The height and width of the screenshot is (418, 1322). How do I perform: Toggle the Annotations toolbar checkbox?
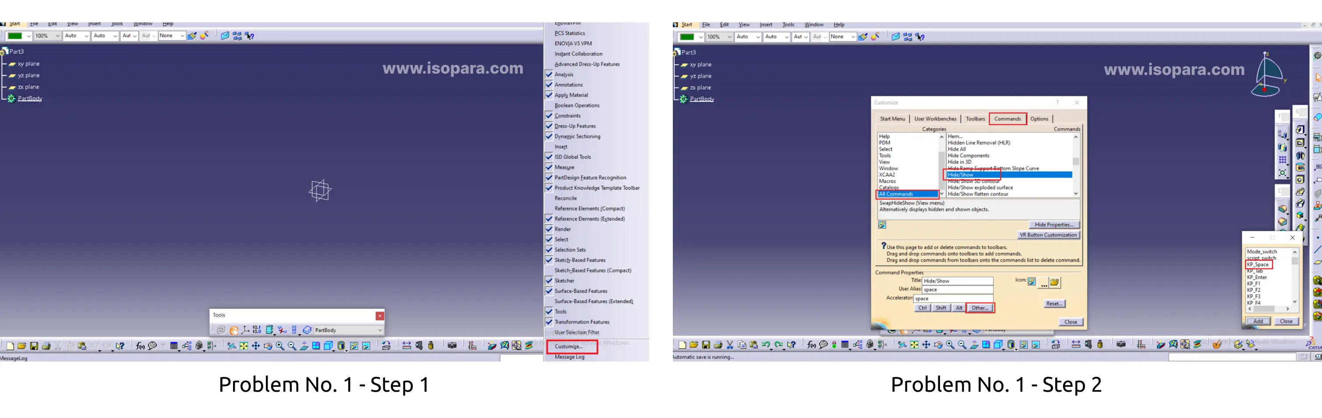click(548, 85)
